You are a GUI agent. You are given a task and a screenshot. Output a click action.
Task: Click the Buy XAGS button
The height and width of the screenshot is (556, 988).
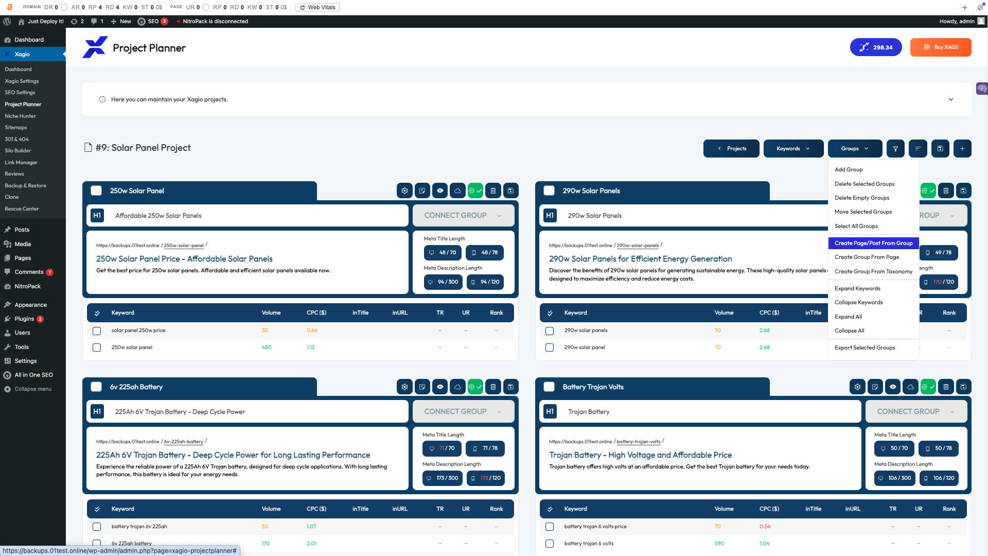(x=941, y=47)
